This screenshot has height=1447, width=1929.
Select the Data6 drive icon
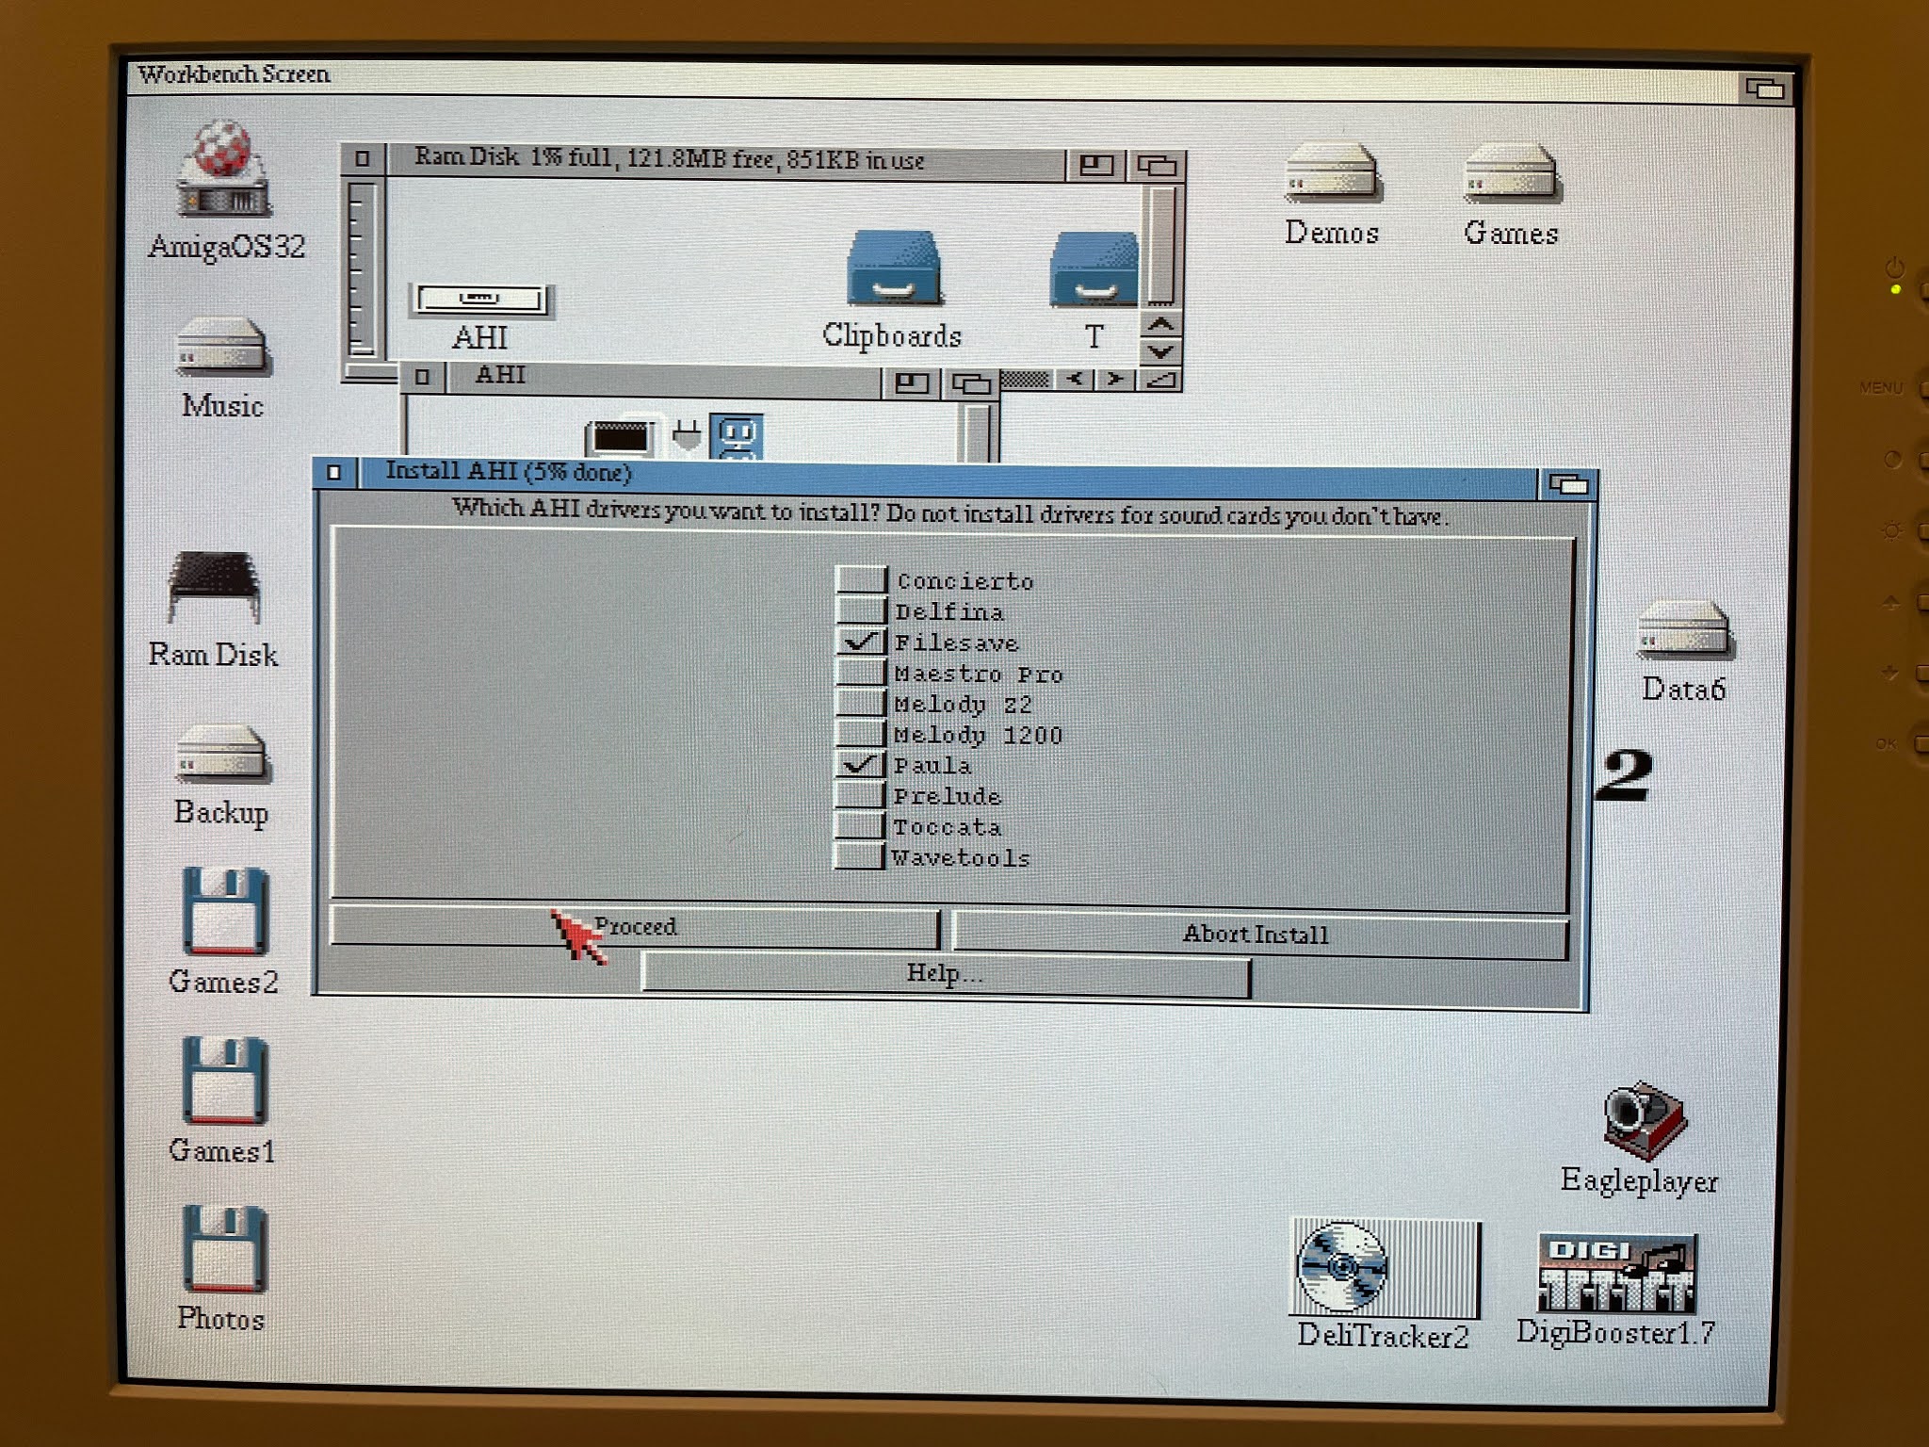[x=1683, y=629]
